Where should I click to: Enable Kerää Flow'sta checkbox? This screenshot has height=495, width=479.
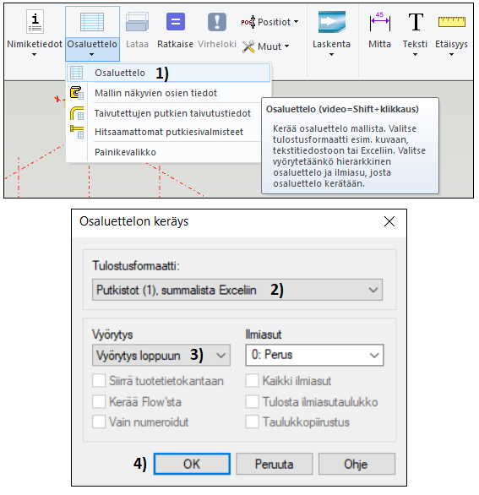(x=99, y=402)
